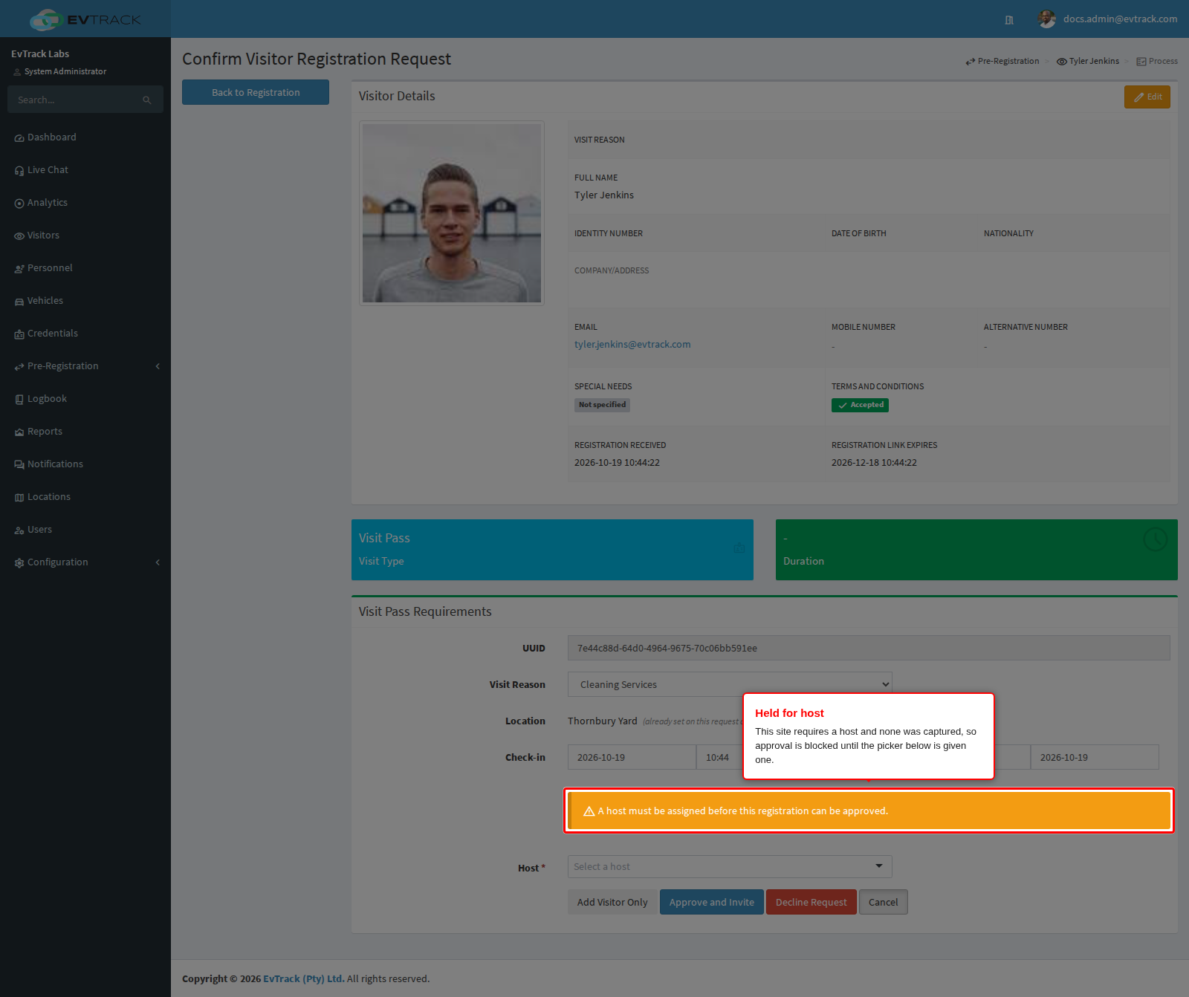Click the Check-in time 10:44 field
This screenshot has height=997, width=1189.
point(719,757)
